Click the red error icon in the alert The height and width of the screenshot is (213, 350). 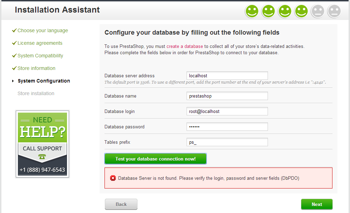coord(113,178)
